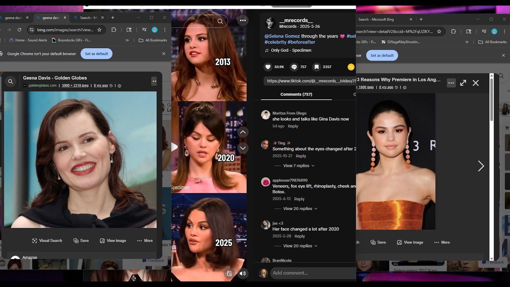The image size is (510, 287).
Task: Open more options on Geena Davis panel
Action: pos(154,81)
